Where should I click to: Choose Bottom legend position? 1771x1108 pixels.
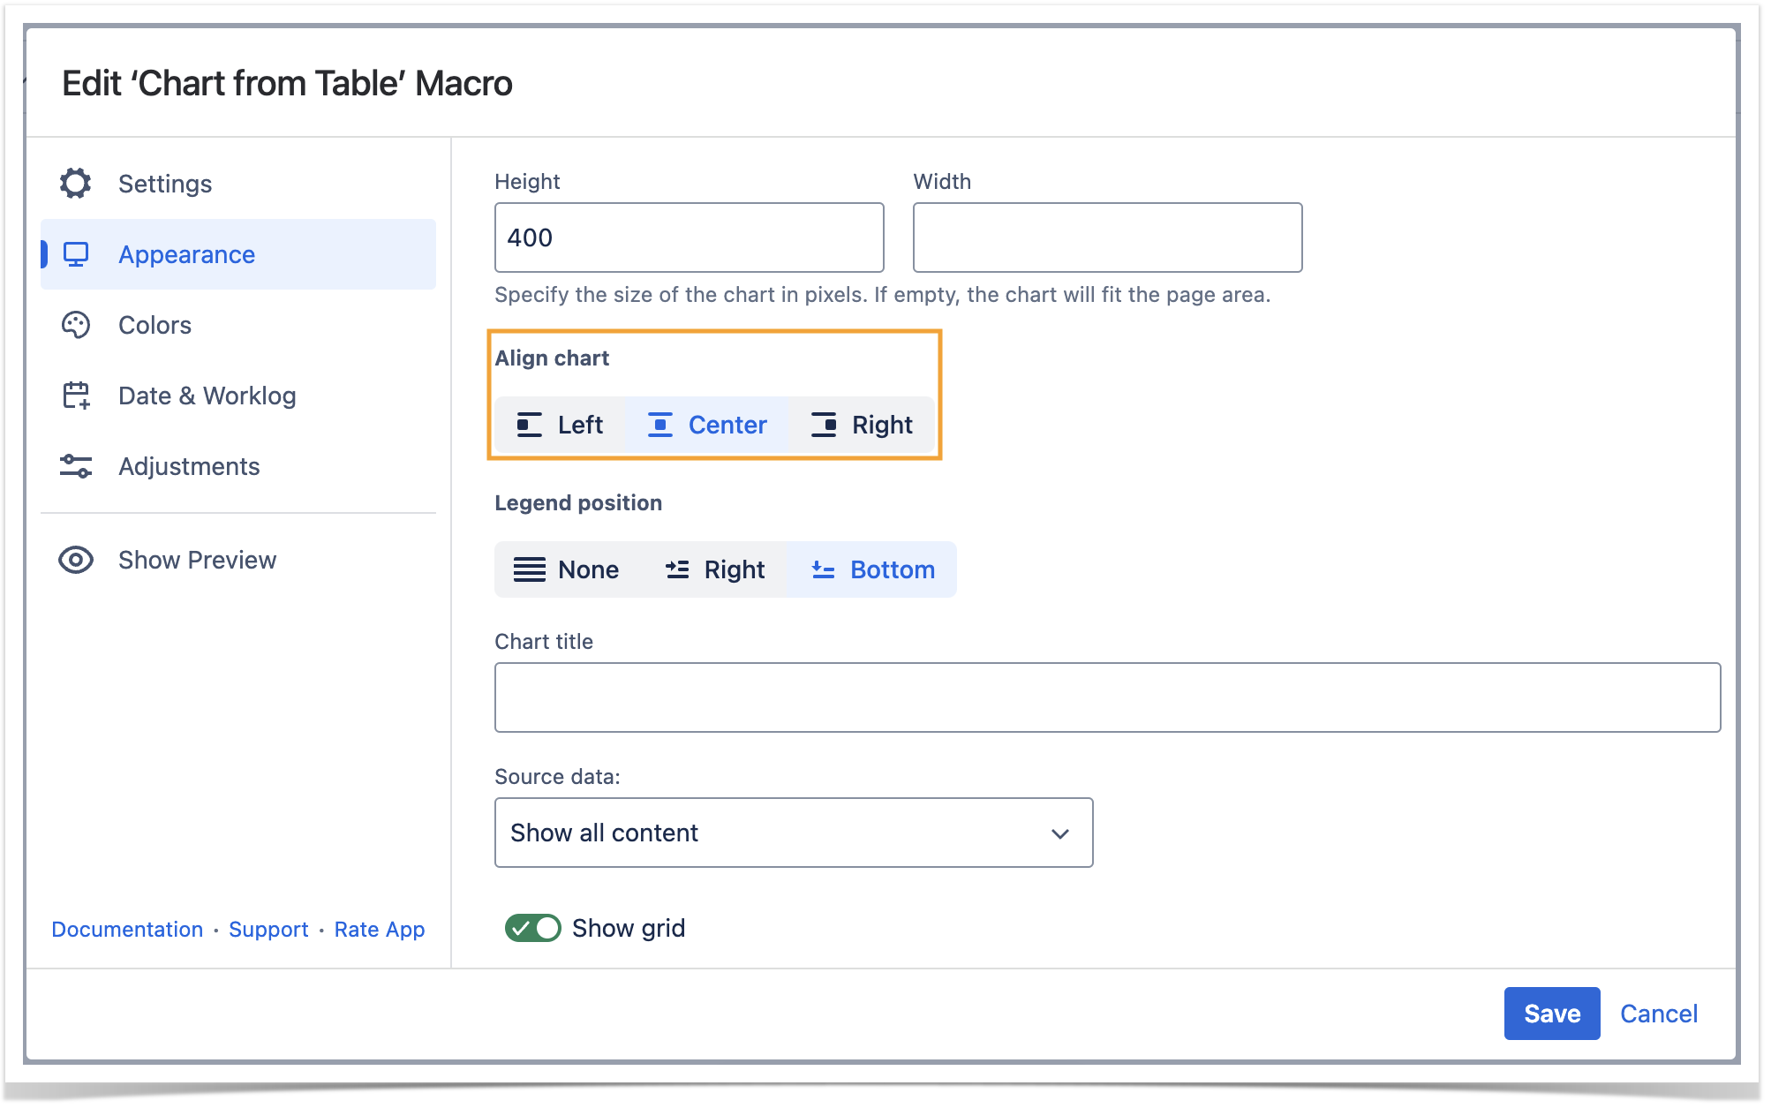coord(872,569)
